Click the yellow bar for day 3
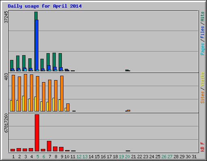207x161 pixels. point(23,103)
